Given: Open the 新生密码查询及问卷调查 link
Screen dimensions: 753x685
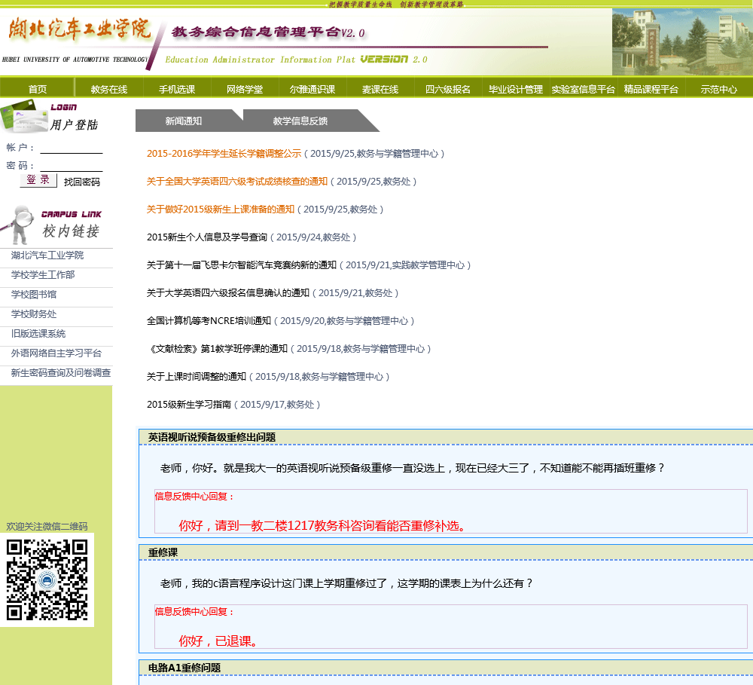Looking at the screenshot, I should pyautogui.click(x=60, y=372).
